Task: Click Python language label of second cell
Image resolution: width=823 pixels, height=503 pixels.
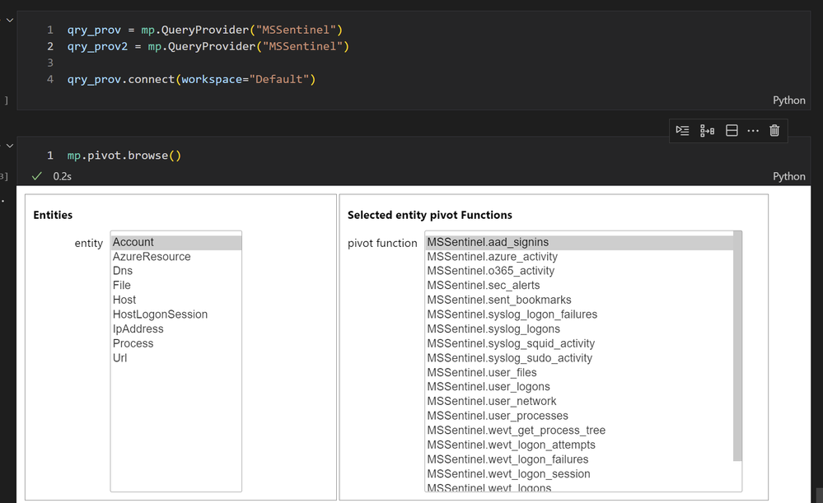Action: click(788, 176)
